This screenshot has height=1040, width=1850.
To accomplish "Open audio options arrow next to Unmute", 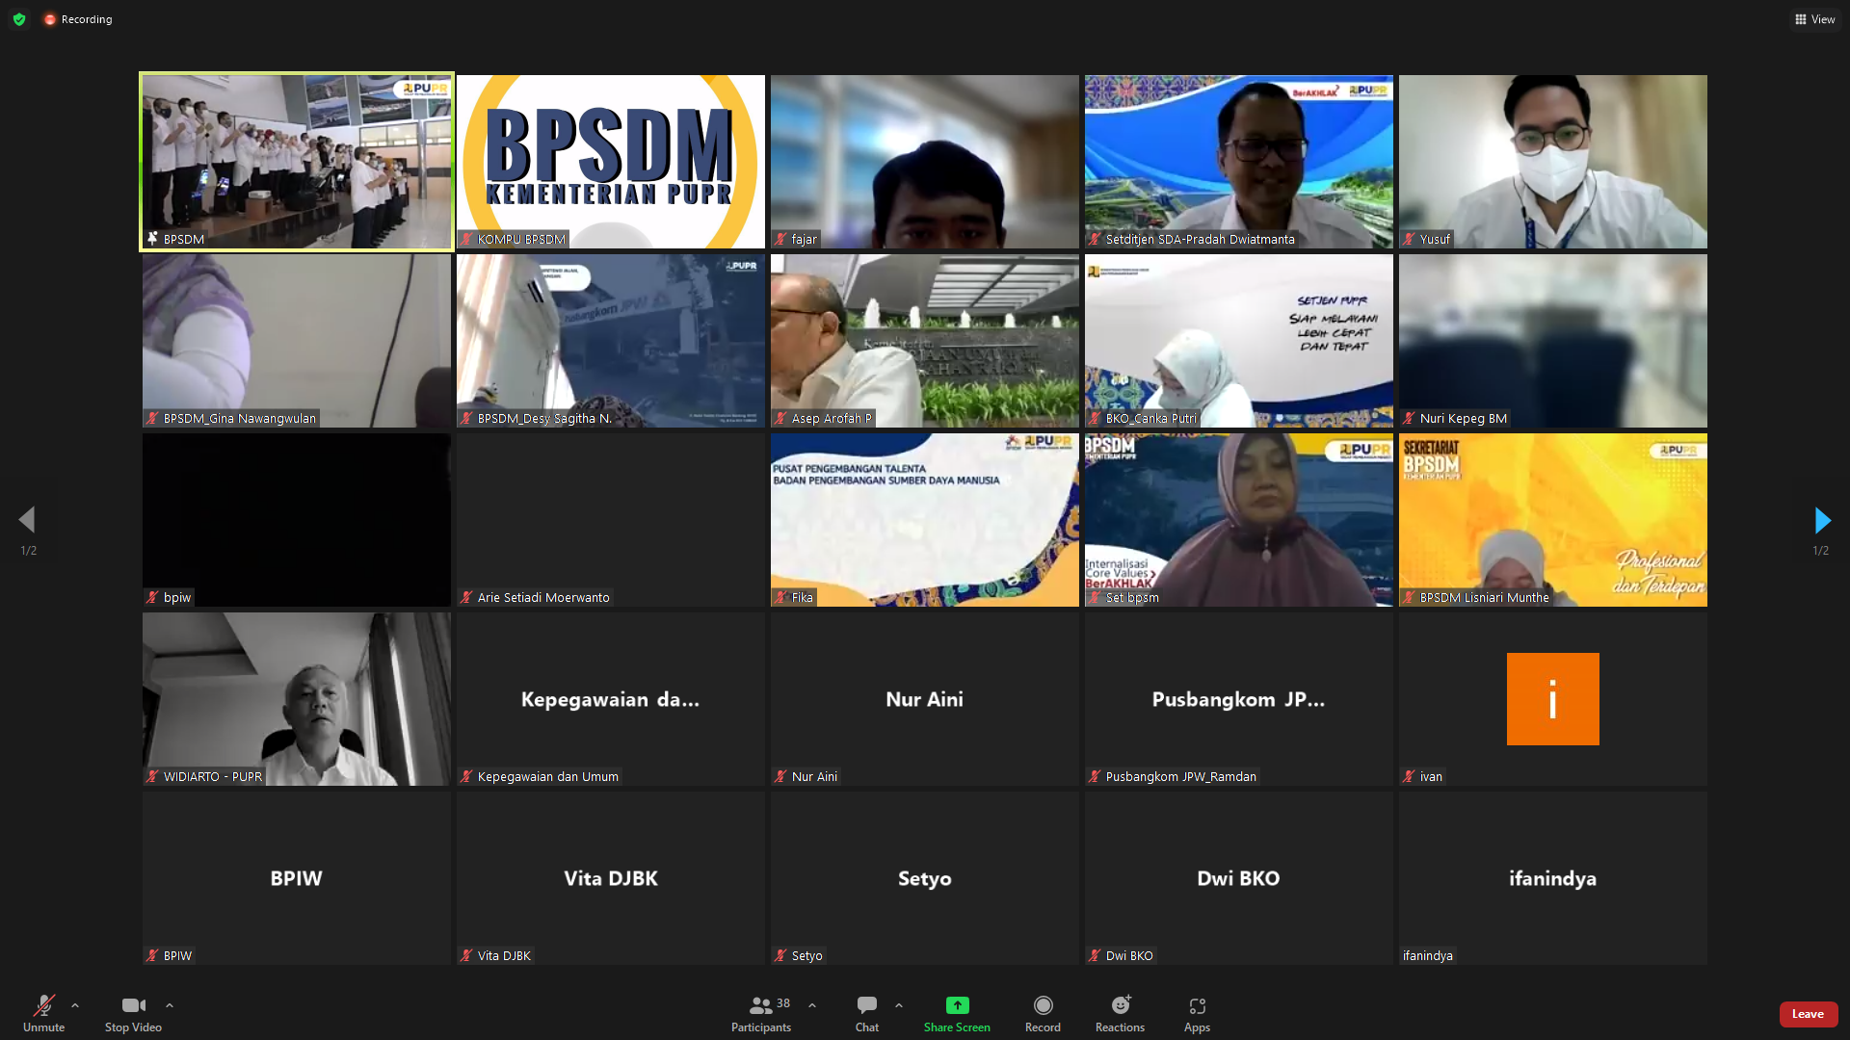I will [x=75, y=1005].
